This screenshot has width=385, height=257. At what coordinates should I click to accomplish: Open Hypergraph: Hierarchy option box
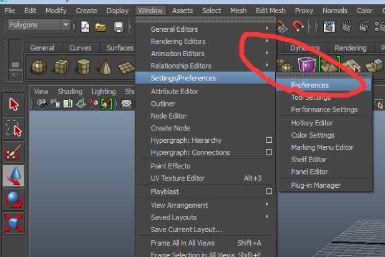point(269,140)
